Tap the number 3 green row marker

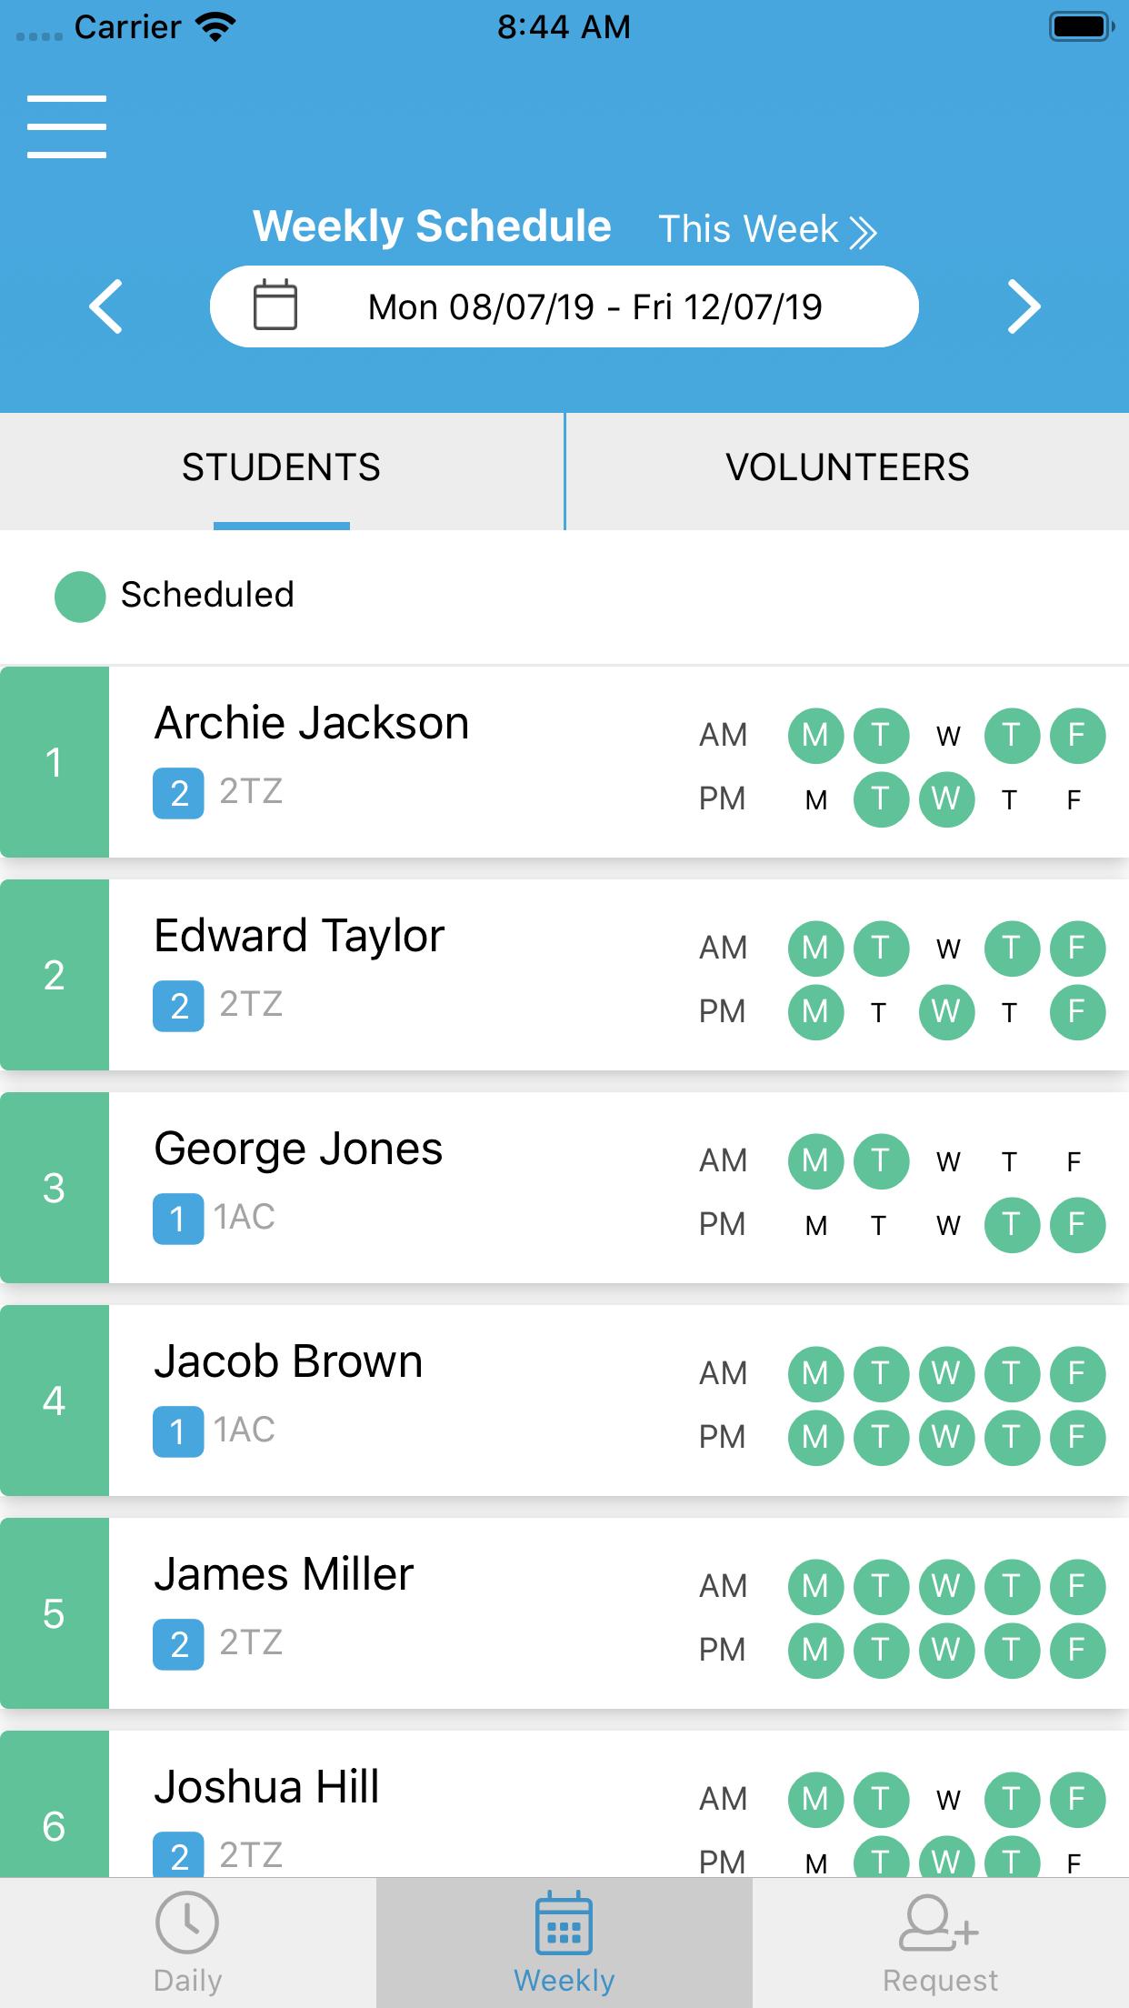click(55, 1188)
